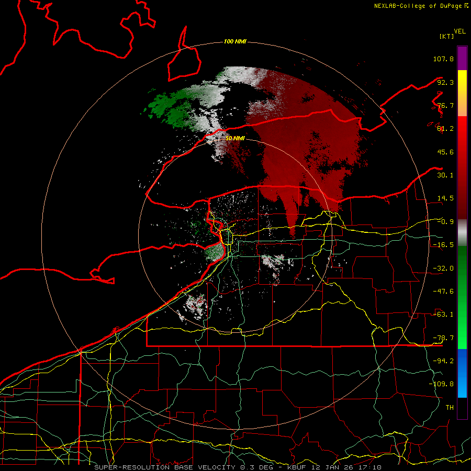This screenshot has height=471, width=471.
Task: Click the 92.3 velocity scale value
Action: (x=445, y=82)
